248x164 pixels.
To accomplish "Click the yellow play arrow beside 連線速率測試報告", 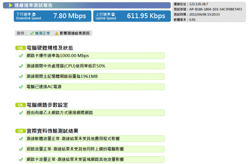I will (10, 5).
